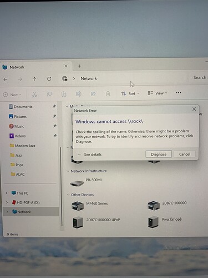
Task: Open the New item dropdown
Action: coord(12,95)
